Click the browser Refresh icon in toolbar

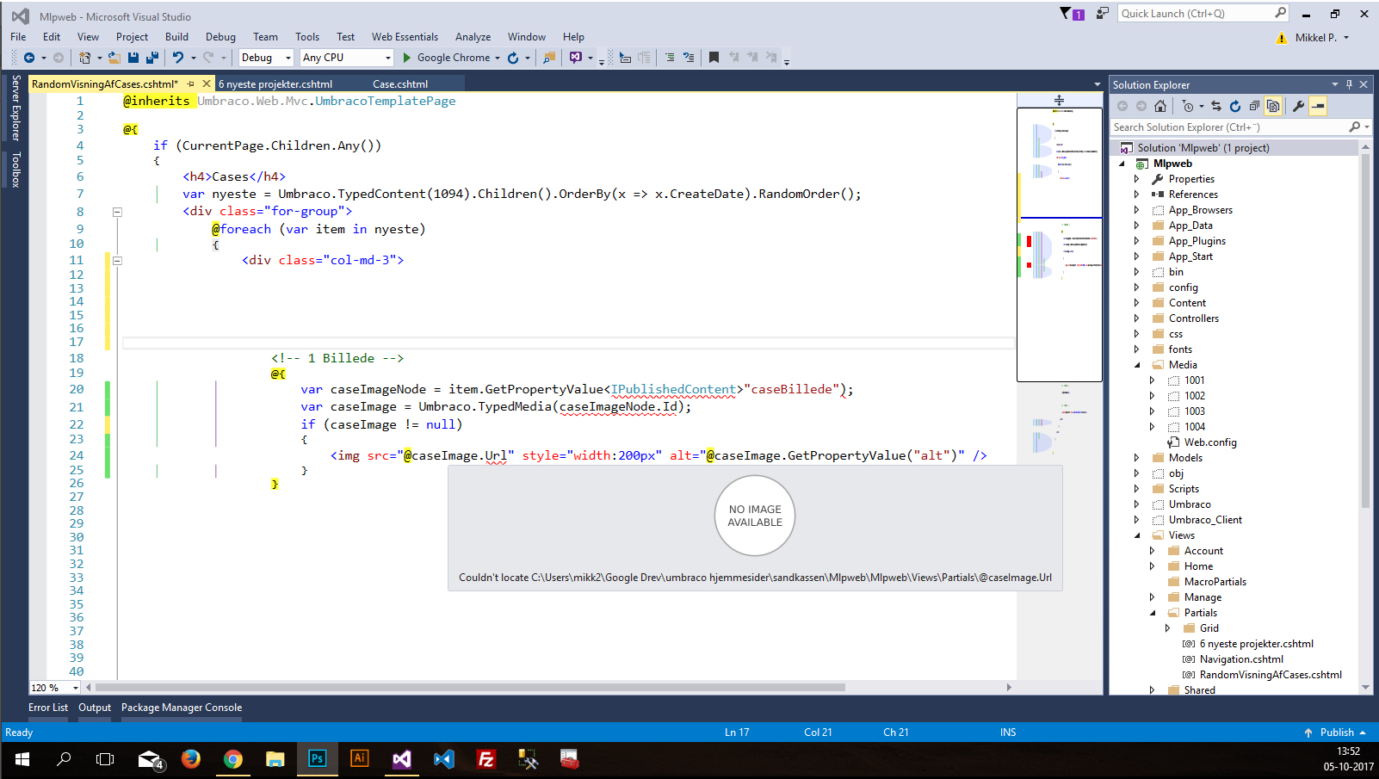coord(513,58)
